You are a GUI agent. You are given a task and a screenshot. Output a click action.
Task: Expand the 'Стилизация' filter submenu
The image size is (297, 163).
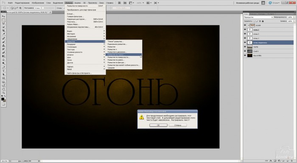[85, 47]
